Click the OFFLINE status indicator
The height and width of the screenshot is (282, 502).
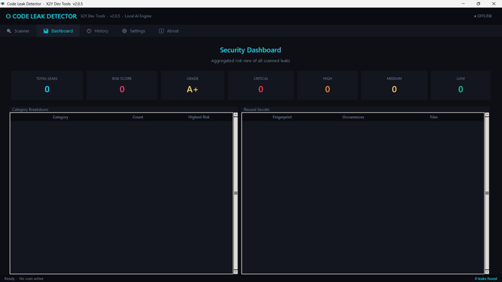483,16
